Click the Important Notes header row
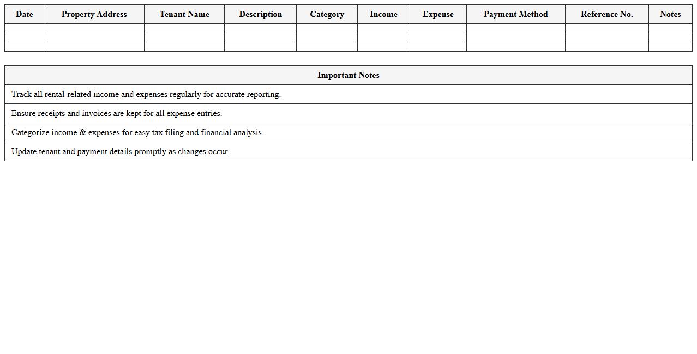Viewport: 697px width, 354px height. [348, 75]
